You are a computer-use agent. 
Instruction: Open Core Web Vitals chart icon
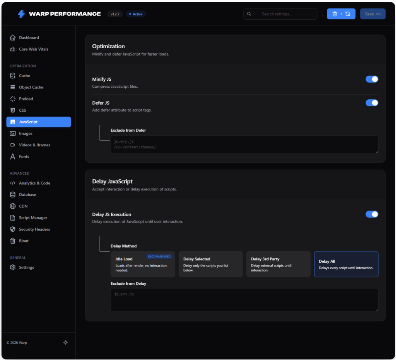click(x=13, y=49)
